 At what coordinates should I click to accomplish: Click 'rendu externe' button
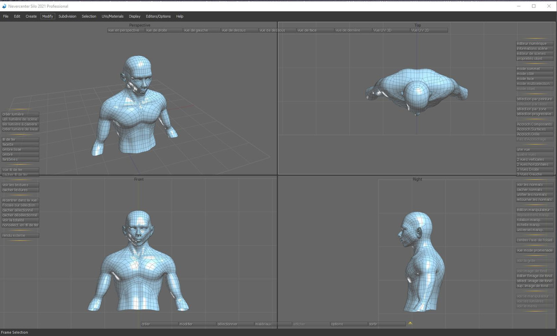tap(20, 236)
